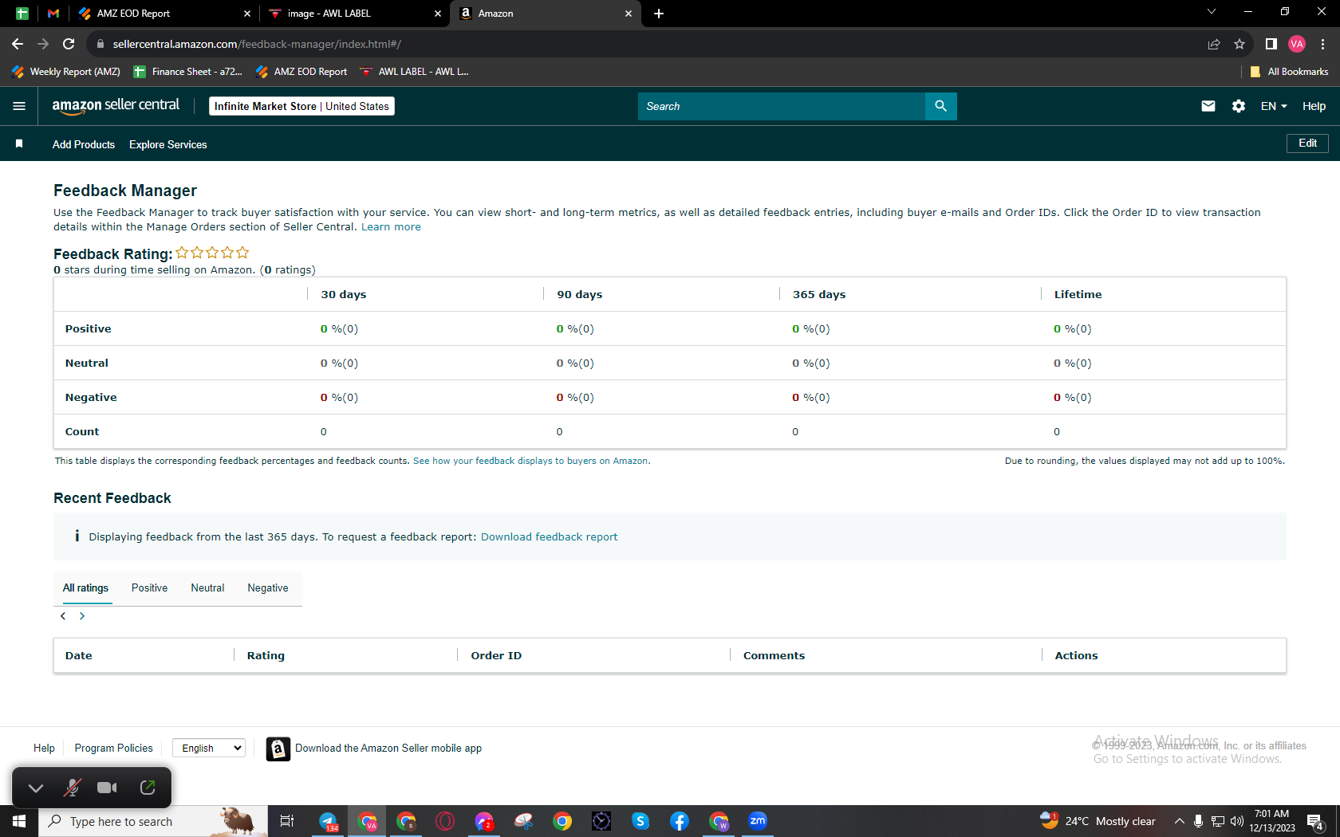Screen dimensions: 1340x837
Task: Expand the meeting toolbar chevron
Action: tap(36, 788)
